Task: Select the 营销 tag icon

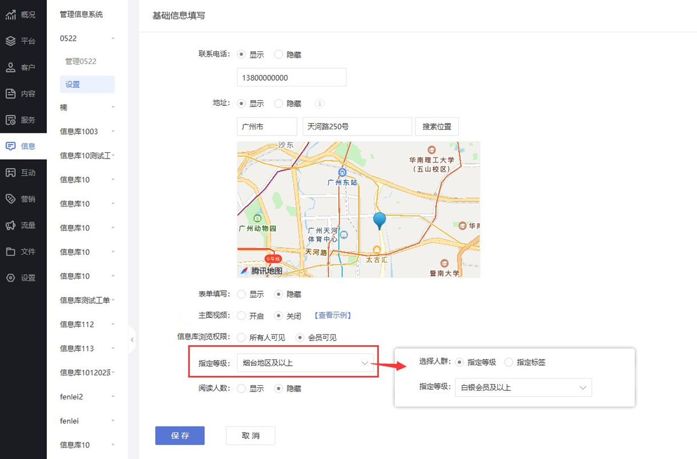Action: tap(10, 199)
